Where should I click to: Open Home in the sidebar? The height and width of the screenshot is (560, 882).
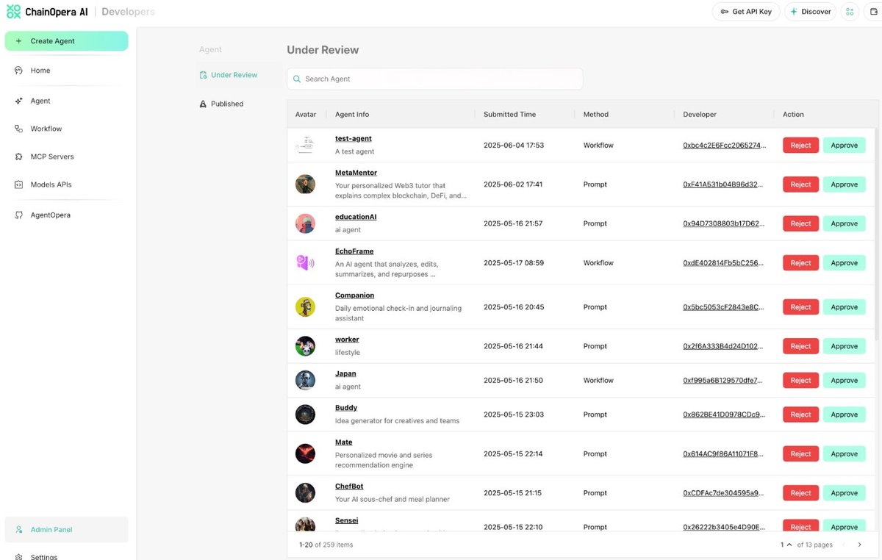66,71
